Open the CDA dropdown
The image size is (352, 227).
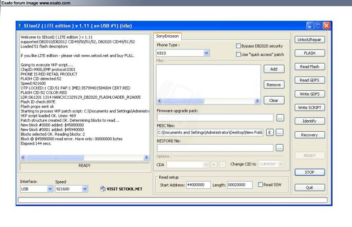[x=205, y=164]
